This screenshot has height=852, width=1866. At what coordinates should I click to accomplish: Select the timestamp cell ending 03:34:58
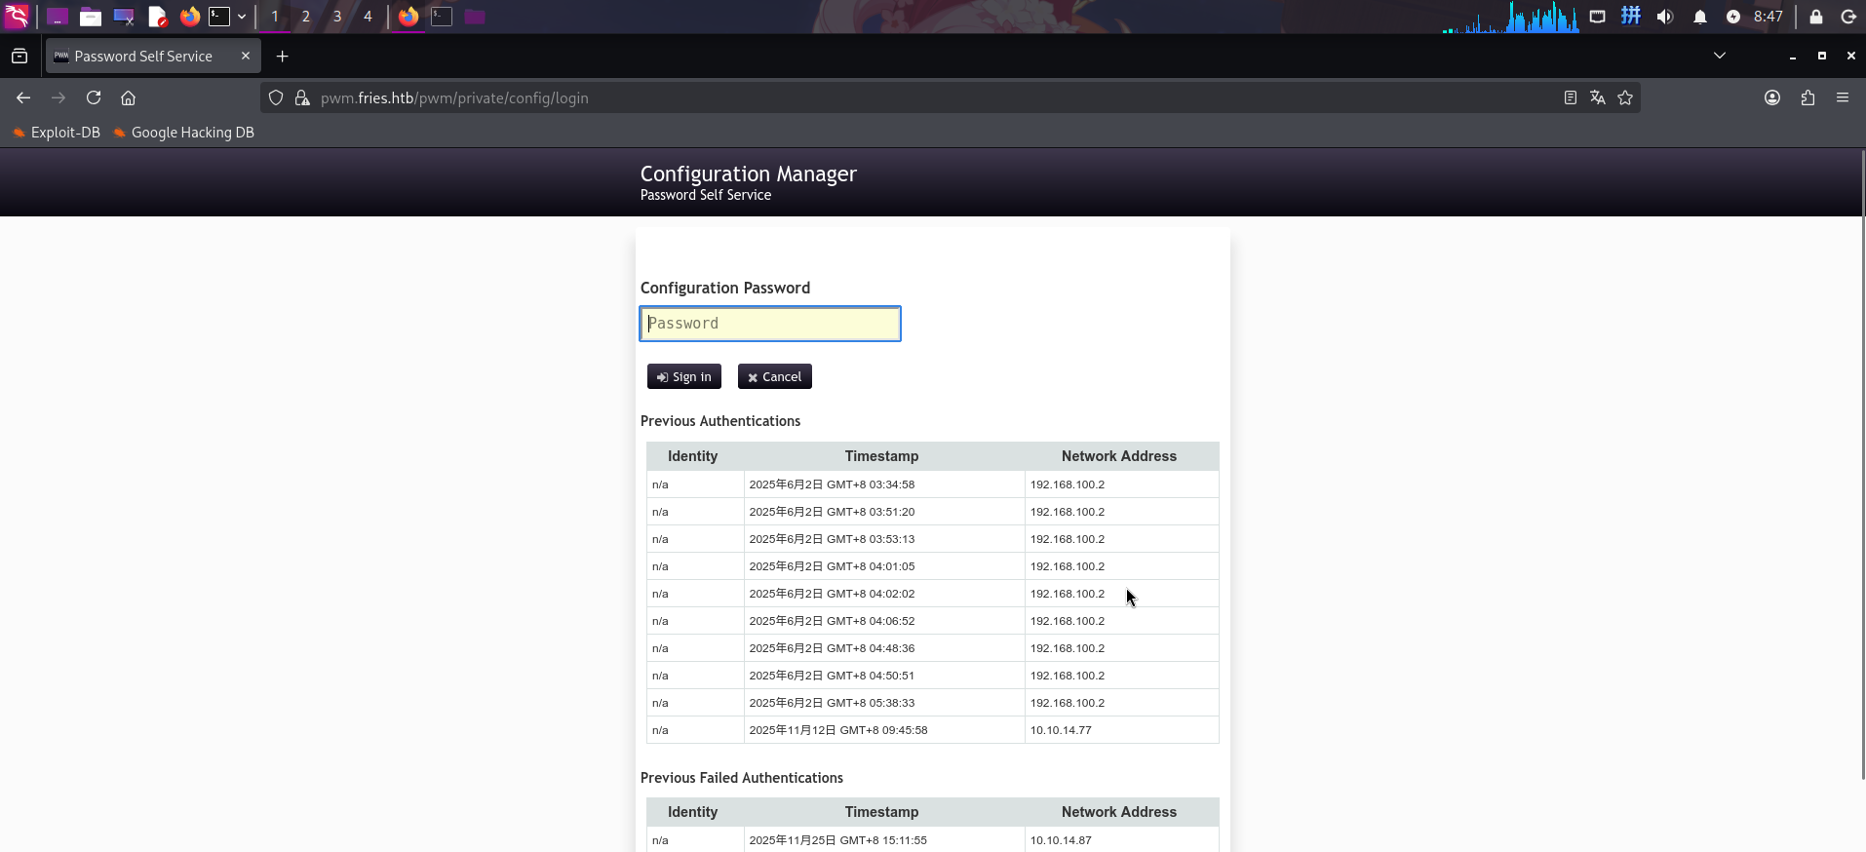pyautogui.click(x=884, y=484)
